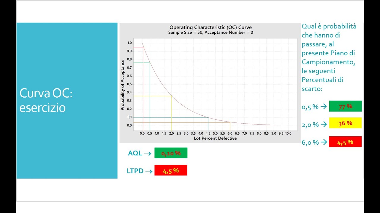Click the x-axis tick label 9,0
The height and width of the screenshot is (213, 380).
pyautogui.click(x=274, y=133)
